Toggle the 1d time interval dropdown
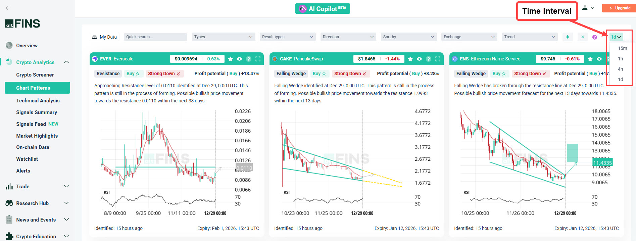The image size is (636, 241). click(x=616, y=37)
